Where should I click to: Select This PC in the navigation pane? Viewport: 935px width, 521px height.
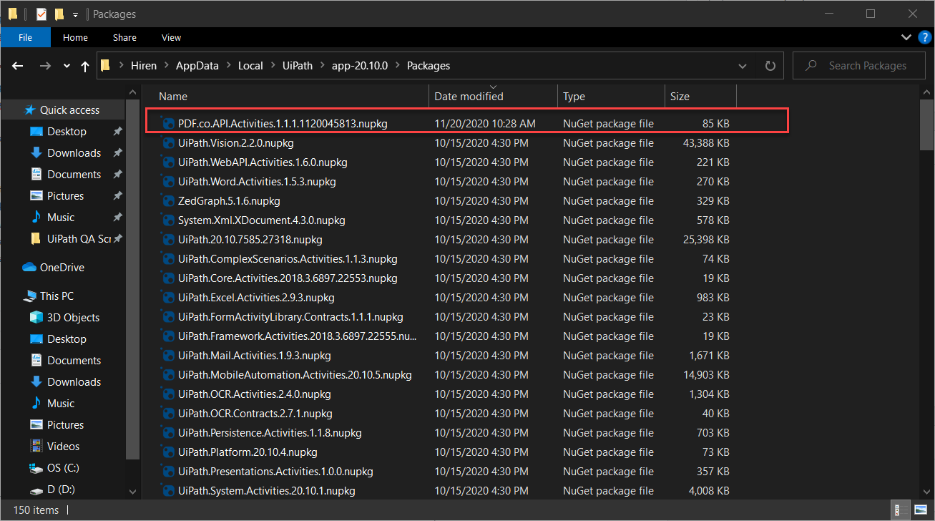pyautogui.click(x=57, y=296)
